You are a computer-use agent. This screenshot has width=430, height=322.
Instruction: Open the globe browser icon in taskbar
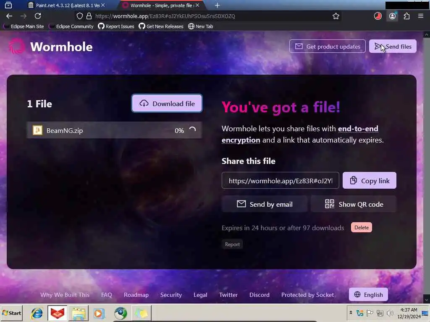(121, 313)
